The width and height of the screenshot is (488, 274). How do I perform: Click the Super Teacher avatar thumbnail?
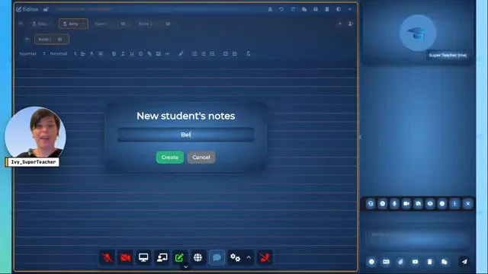tap(418, 33)
